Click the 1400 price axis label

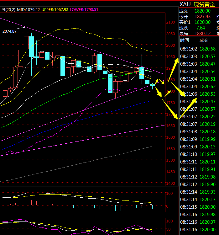171,183
